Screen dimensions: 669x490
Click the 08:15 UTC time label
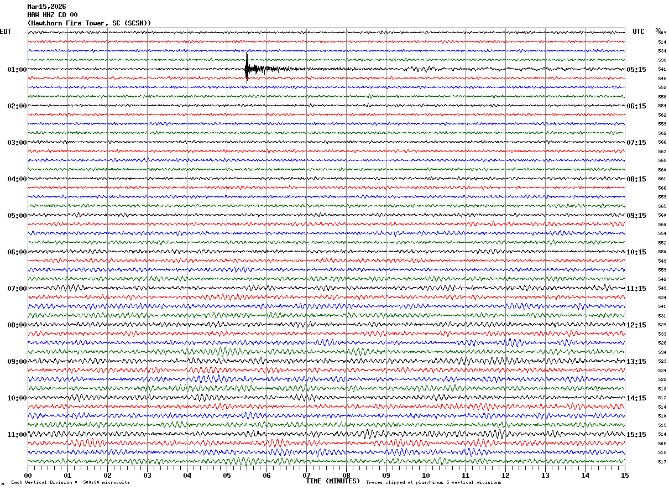(x=636, y=179)
